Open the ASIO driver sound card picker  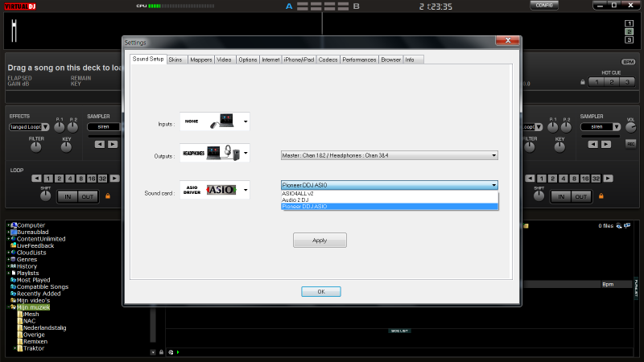tap(214, 190)
